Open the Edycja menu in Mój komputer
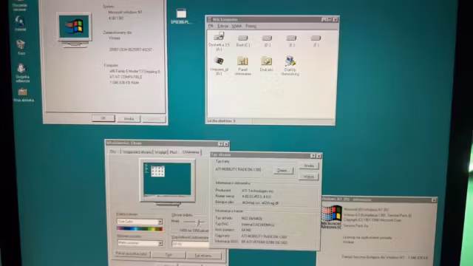 pos(223,27)
